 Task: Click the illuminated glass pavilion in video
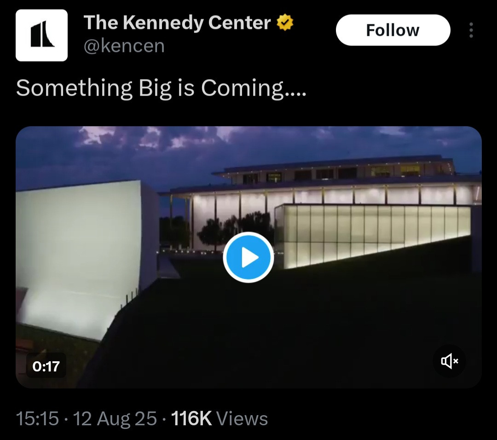coord(372,235)
